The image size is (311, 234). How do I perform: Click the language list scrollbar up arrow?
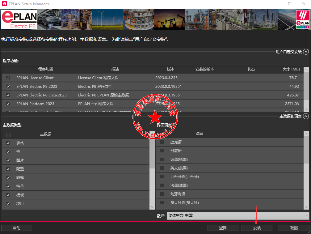[306, 134]
